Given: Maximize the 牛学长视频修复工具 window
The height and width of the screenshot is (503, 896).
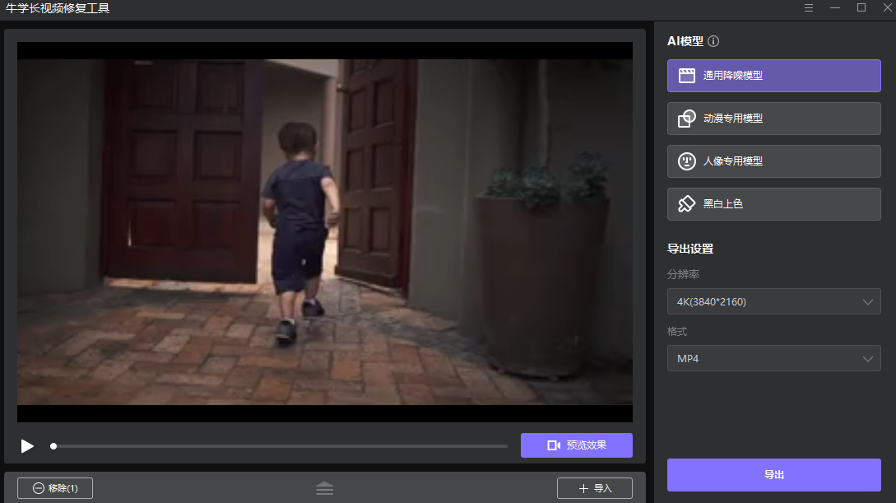Looking at the screenshot, I should click(861, 8).
